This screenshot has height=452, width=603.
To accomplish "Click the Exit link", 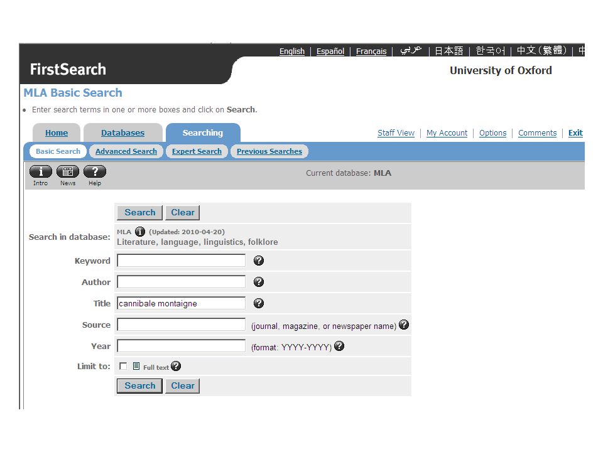I will (575, 133).
